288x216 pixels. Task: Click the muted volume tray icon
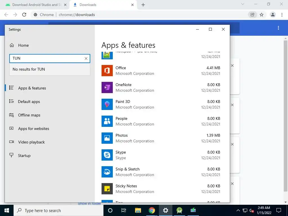point(251,210)
